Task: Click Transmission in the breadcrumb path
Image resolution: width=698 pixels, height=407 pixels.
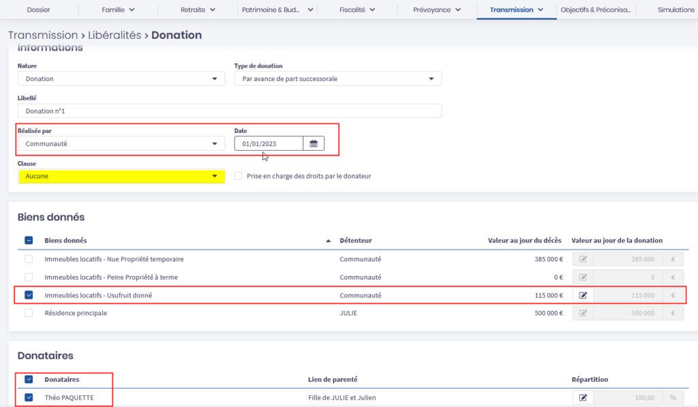Action: click(43, 35)
